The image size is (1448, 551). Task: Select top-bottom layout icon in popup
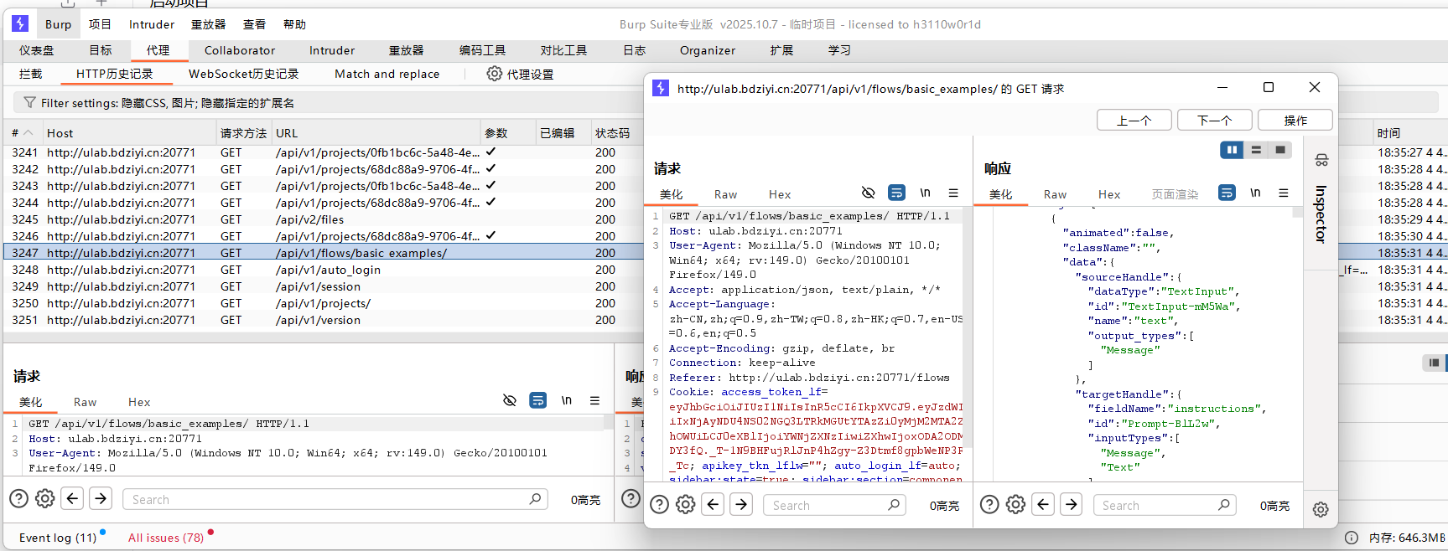tap(1256, 150)
